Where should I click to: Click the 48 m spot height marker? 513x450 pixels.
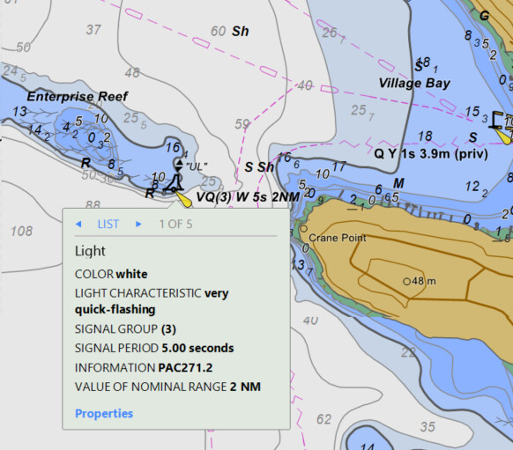pyautogui.click(x=406, y=282)
